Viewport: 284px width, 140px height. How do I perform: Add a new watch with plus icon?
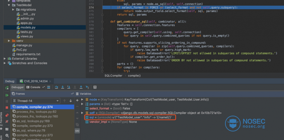[x=77, y=100]
